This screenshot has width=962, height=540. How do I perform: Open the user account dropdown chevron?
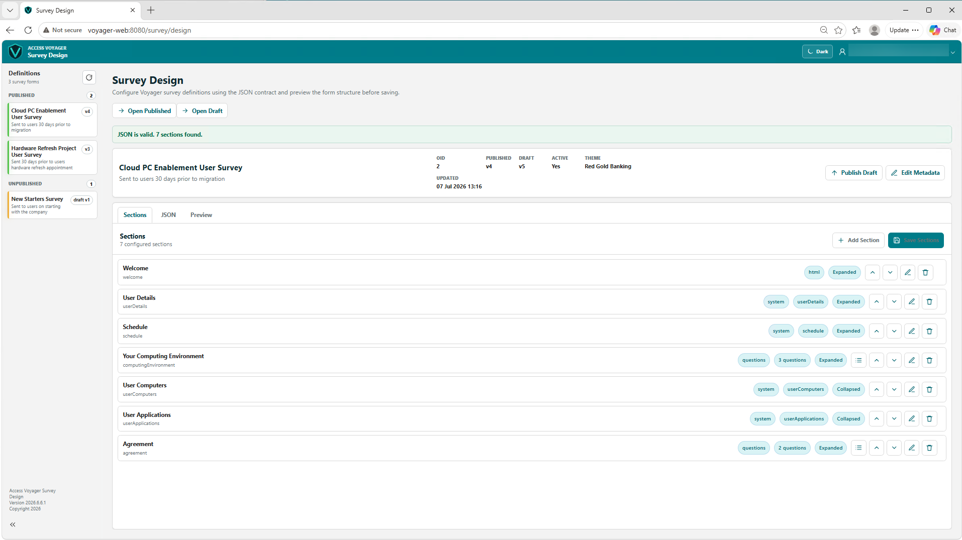(x=952, y=52)
